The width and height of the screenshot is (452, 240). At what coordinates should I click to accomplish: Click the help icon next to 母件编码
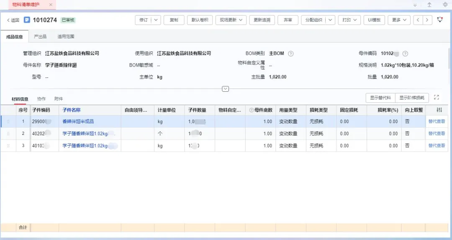pyautogui.click(x=405, y=54)
